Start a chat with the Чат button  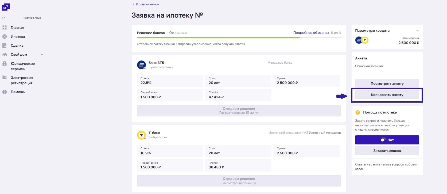(387, 140)
